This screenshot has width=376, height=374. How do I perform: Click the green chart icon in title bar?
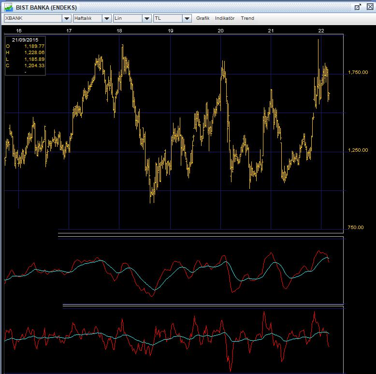(x=9, y=7)
